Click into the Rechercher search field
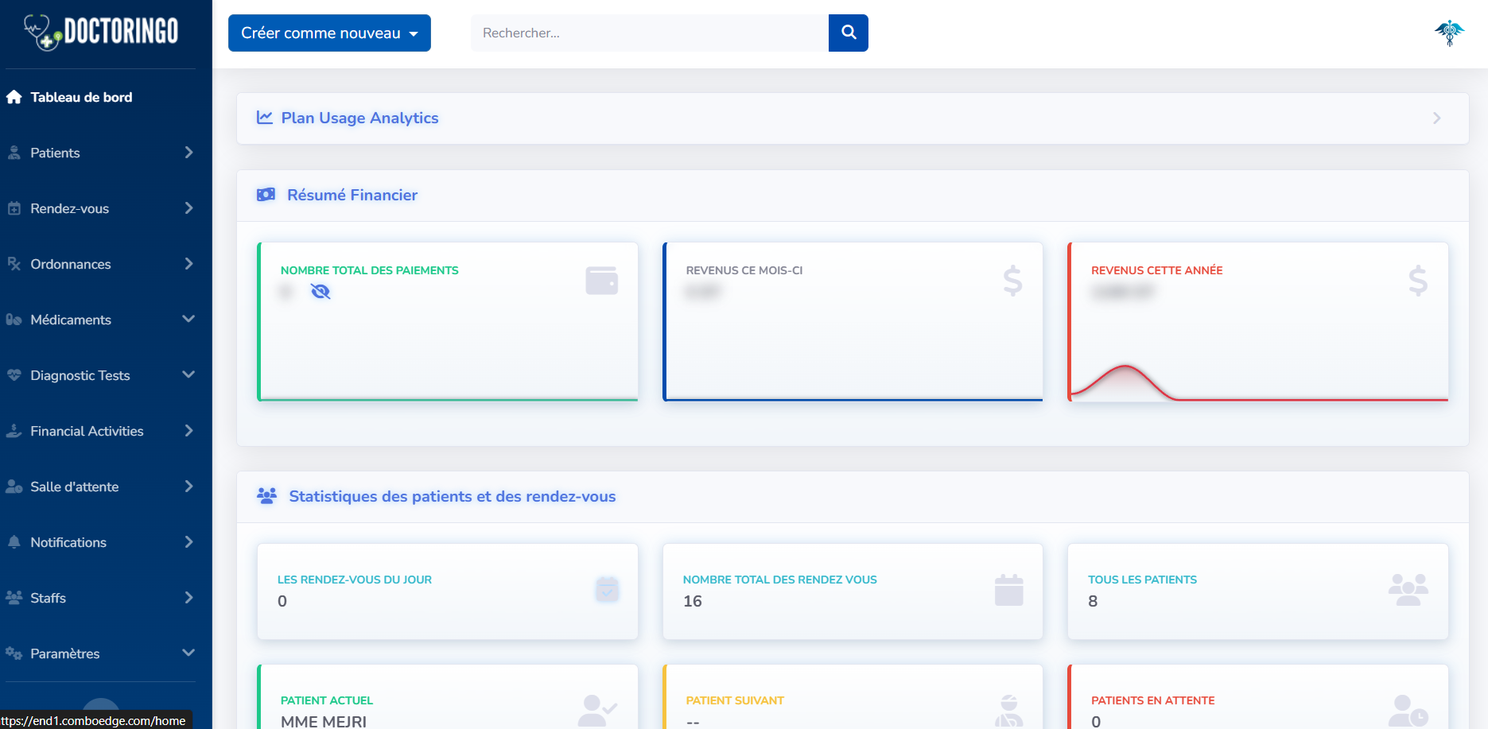This screenshot has width=1488, height=729. [x=649, y=33]
